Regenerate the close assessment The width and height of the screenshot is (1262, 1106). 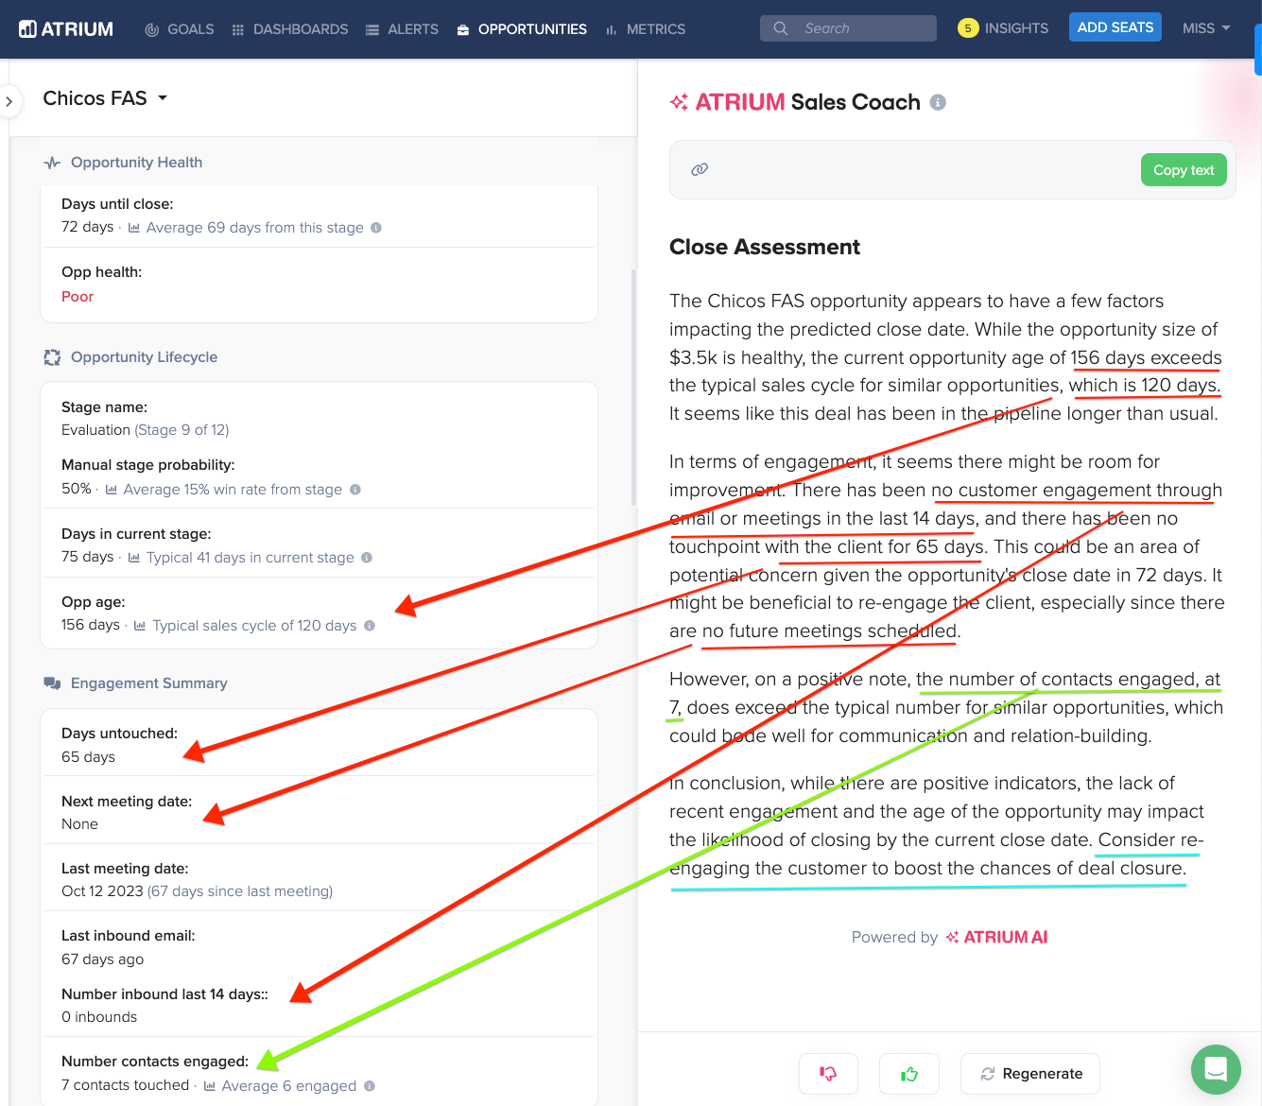tap(1030, 1074)
